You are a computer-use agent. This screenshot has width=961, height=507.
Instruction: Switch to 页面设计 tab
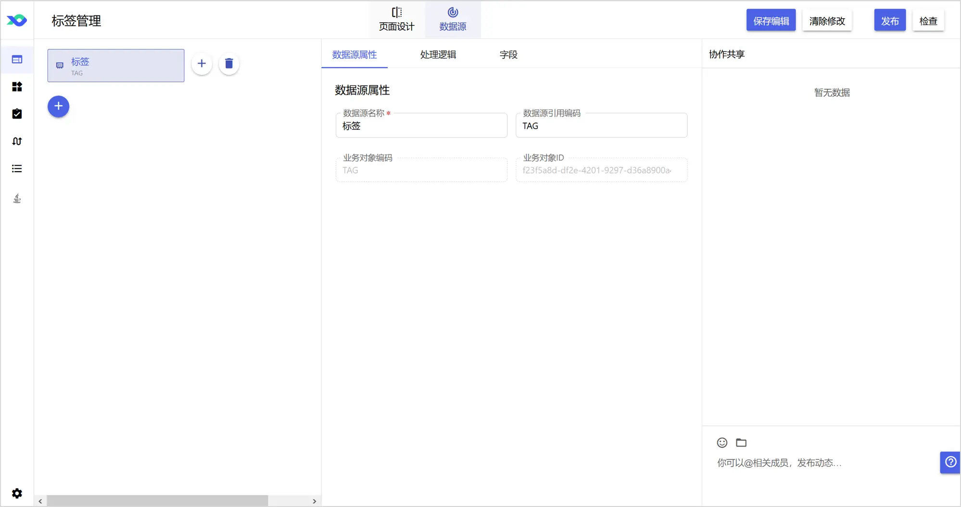(x=396, y=20)
